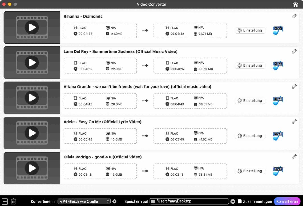Click pencil icon for Lana Del Rey row
303x206 pixels.
coord(294,51)
